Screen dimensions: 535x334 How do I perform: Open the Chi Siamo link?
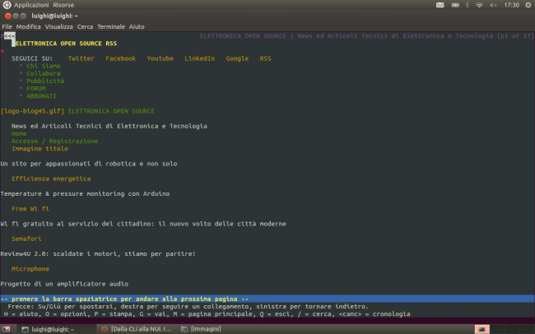pyautogui.click(x=44, y=66)
